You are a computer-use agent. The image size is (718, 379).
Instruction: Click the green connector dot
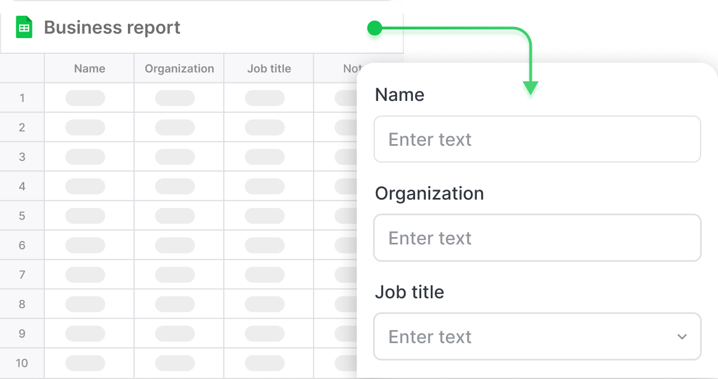[374, 29]
